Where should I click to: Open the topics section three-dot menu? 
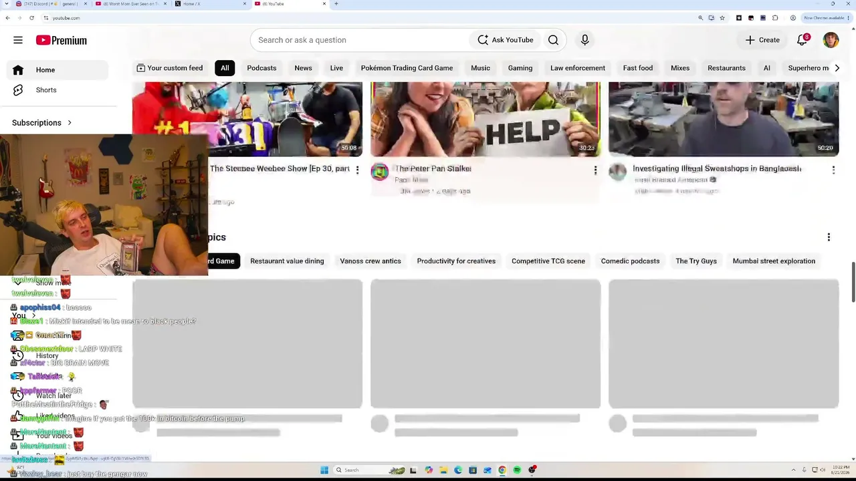point(829,237)
